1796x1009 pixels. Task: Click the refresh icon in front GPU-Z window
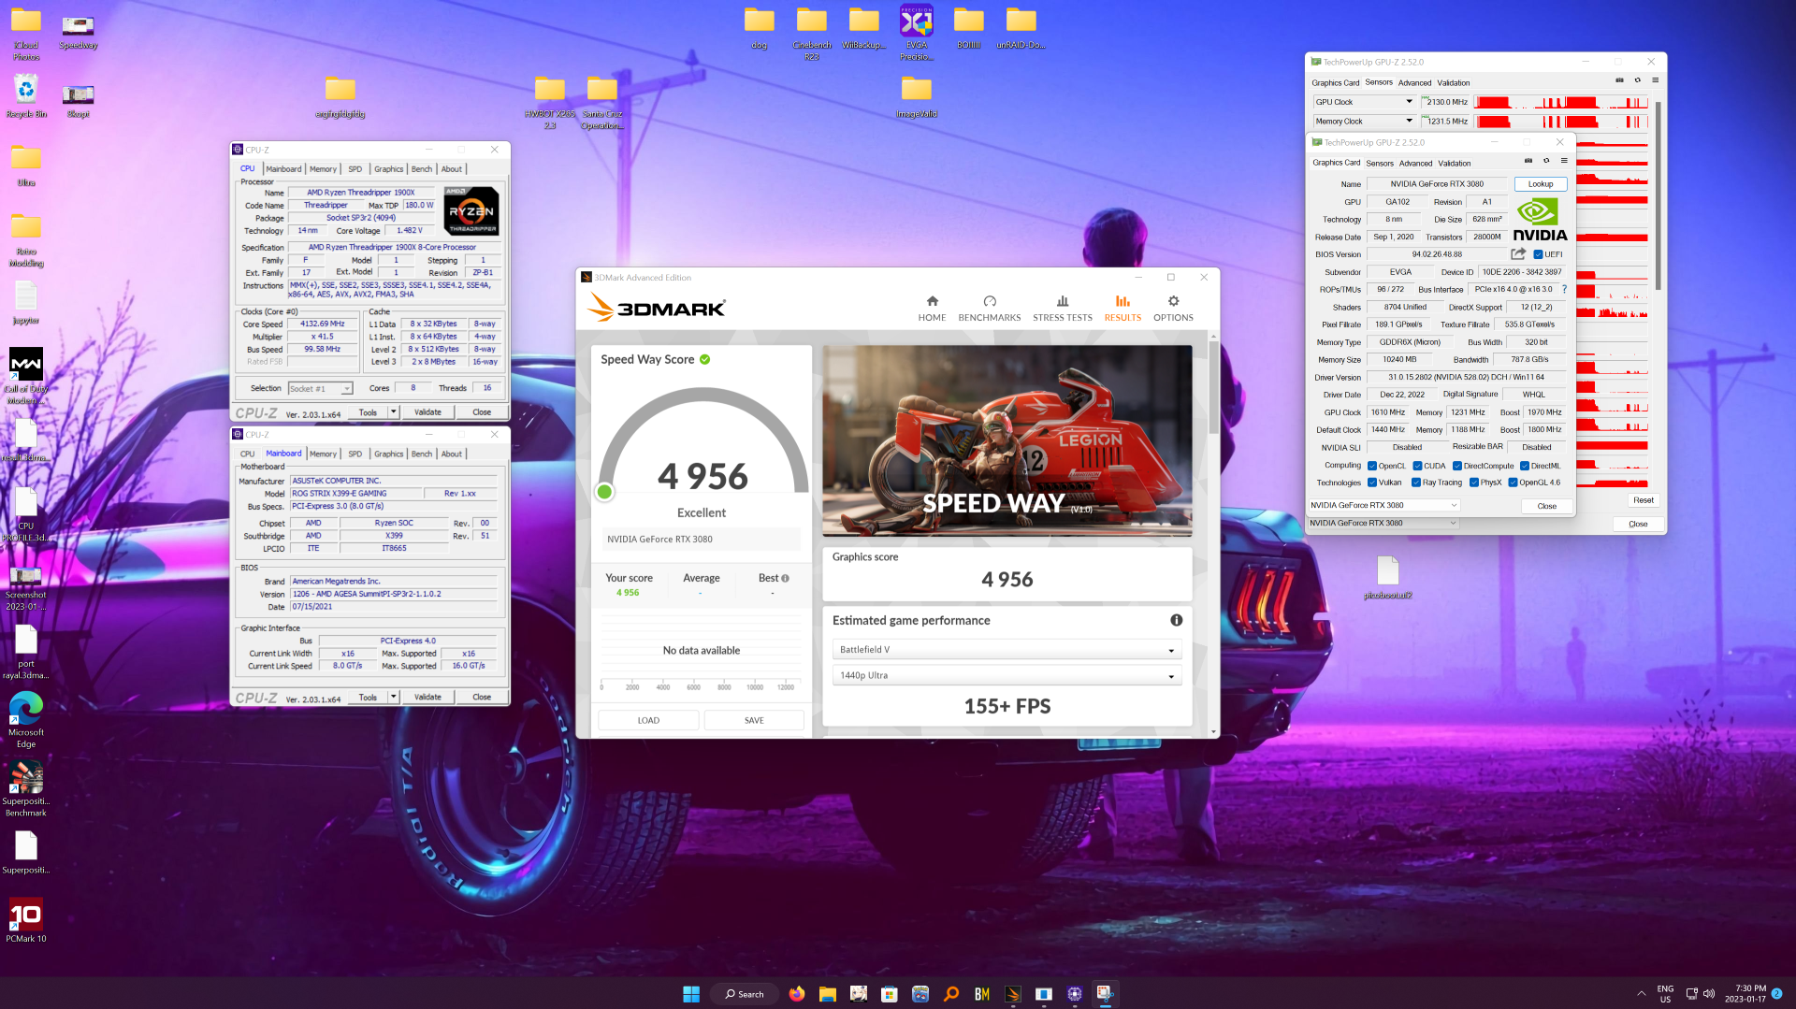pos(1546,161)
